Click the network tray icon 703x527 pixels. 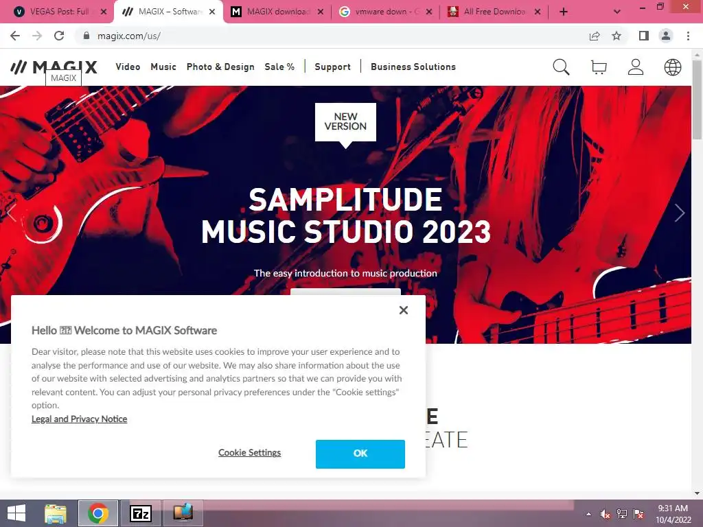pos(622,514)
